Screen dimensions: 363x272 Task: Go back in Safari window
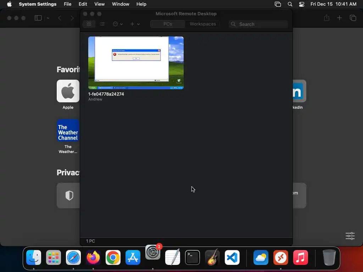pos(60,18)
